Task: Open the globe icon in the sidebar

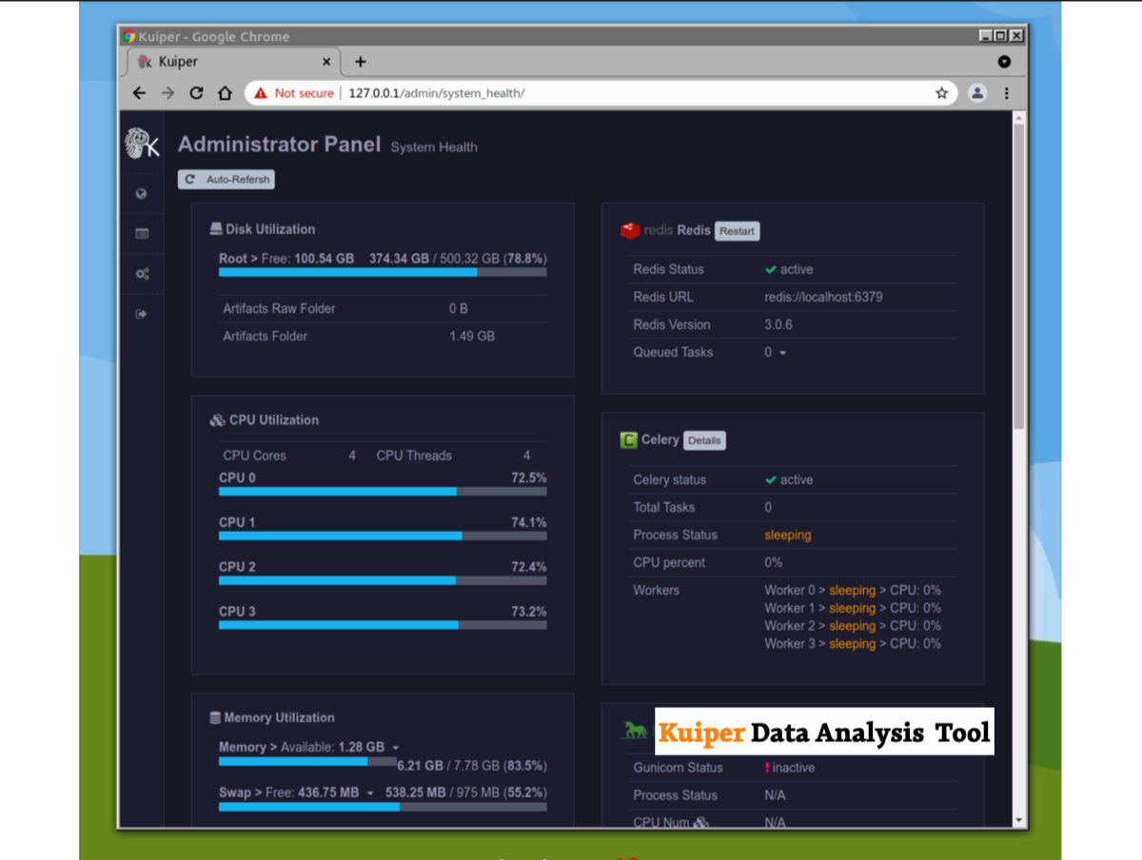Action: (142, 194)
